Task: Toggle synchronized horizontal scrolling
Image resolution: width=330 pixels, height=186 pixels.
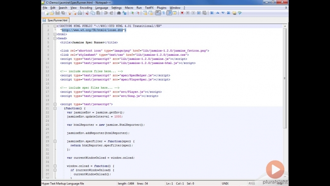Action: (151, 13)
